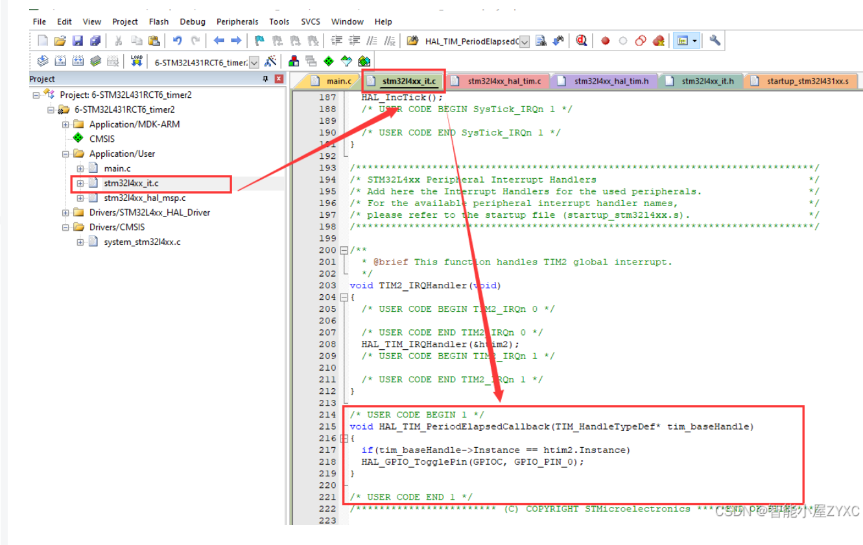Save the current file
Viewport: 863px width, 545px height.
tap(78, 41)
